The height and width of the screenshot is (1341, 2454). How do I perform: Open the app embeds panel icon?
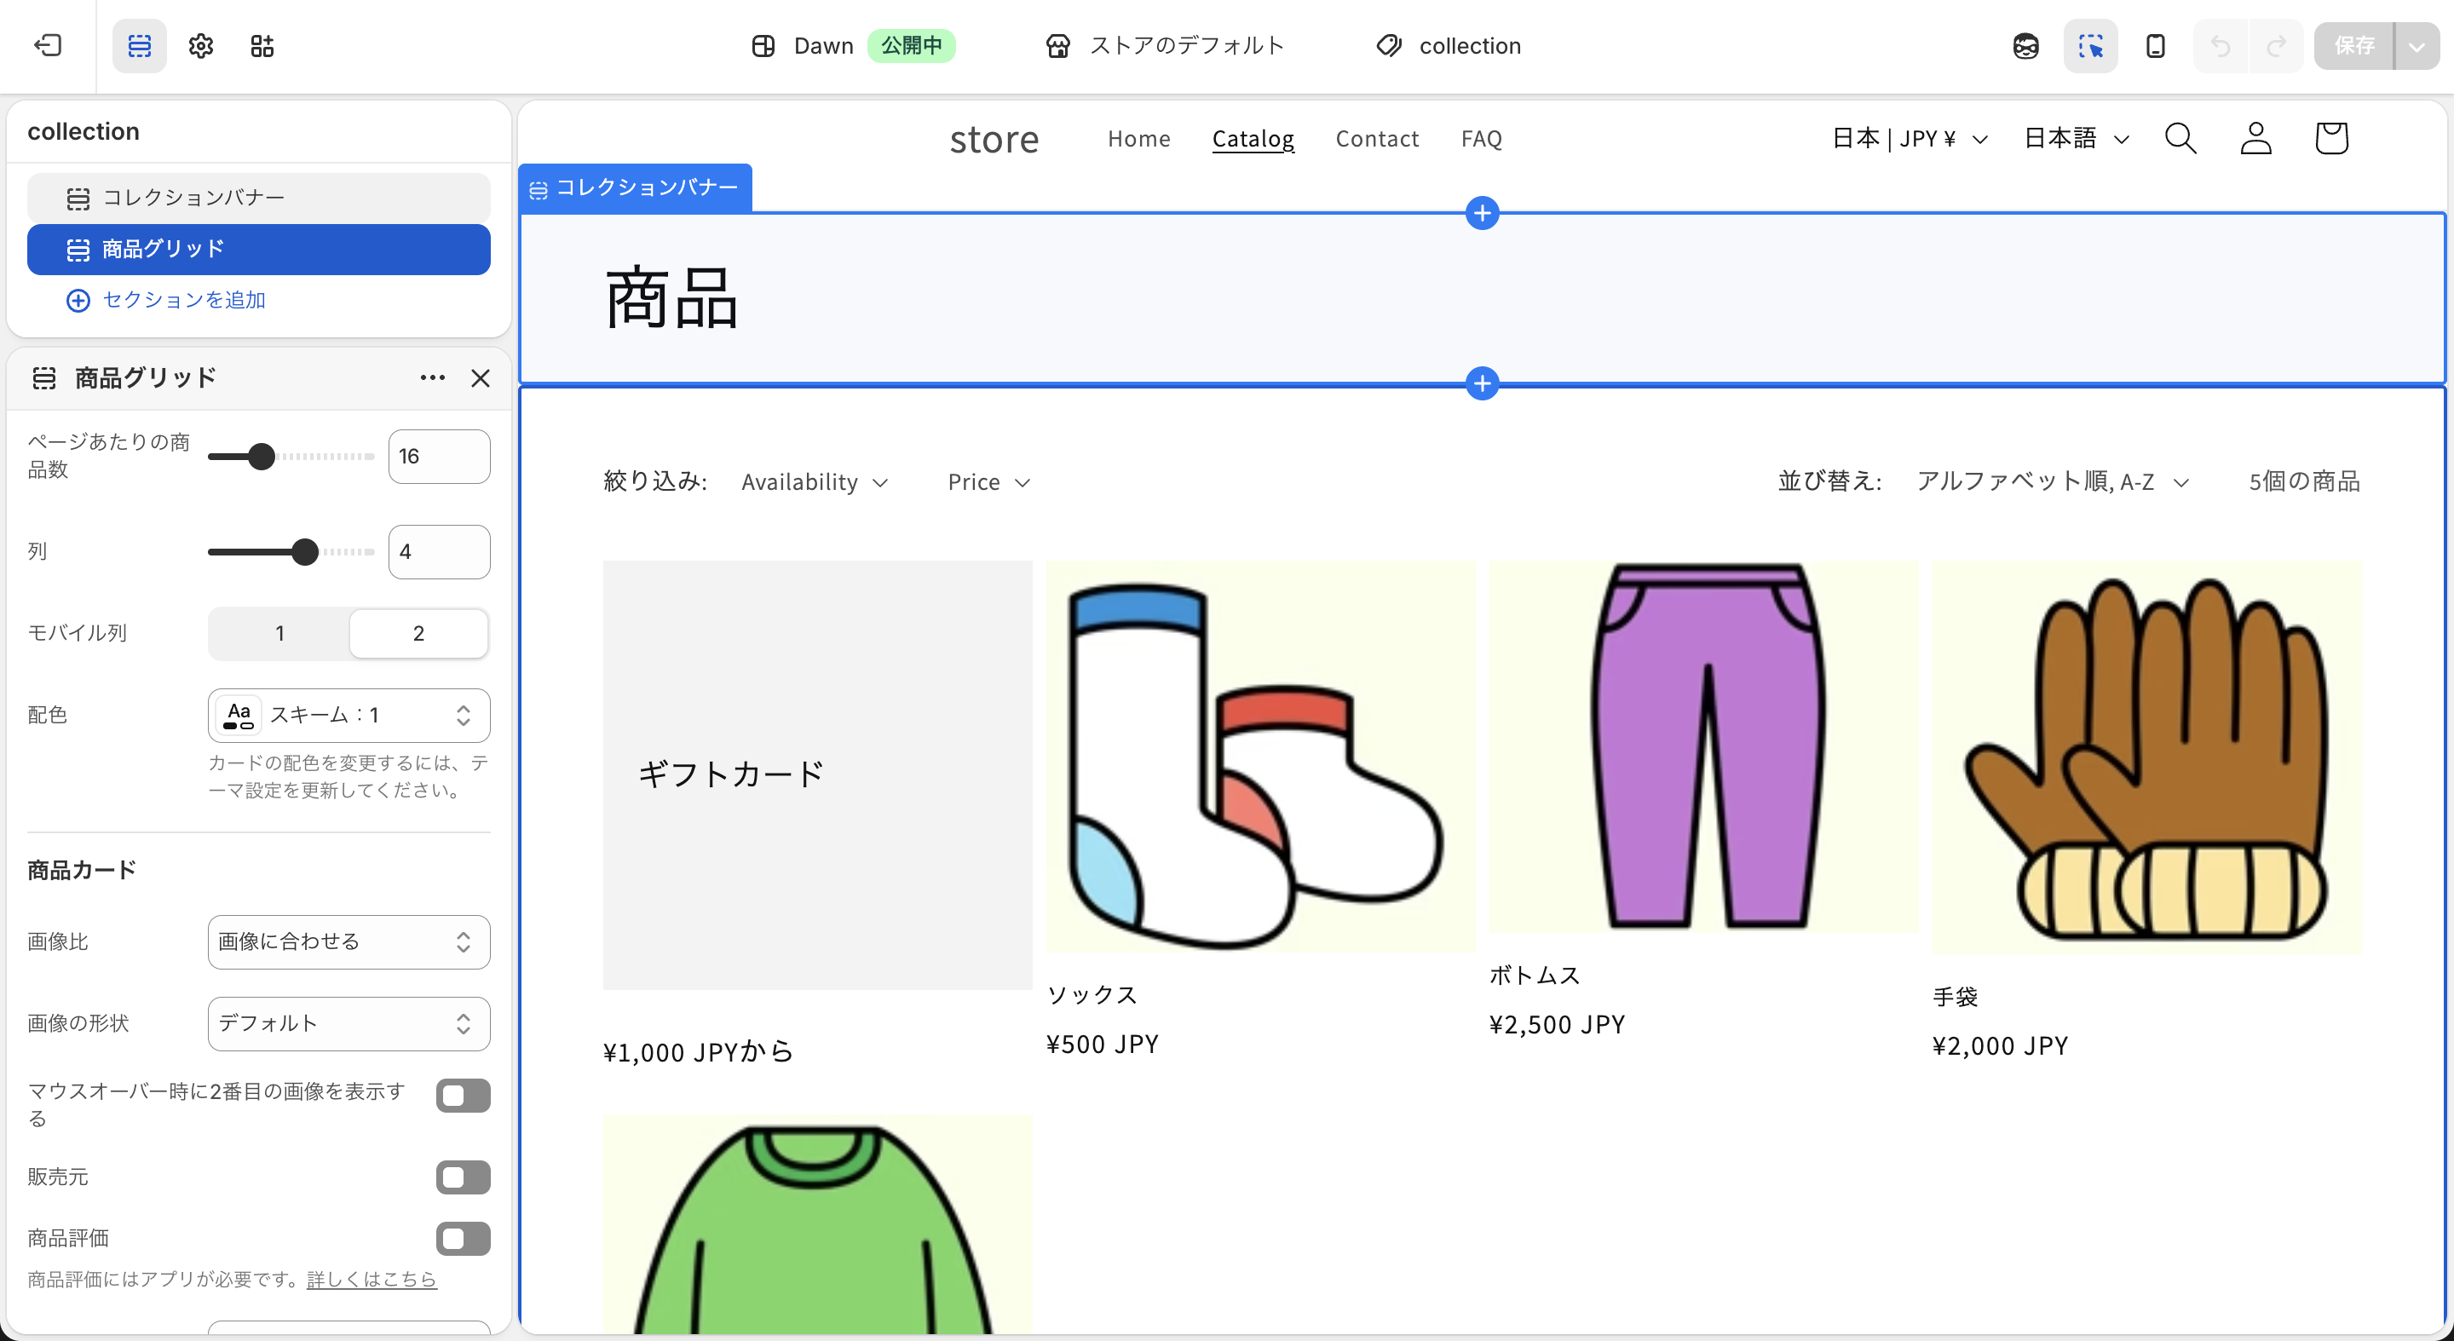coord(263,46)
